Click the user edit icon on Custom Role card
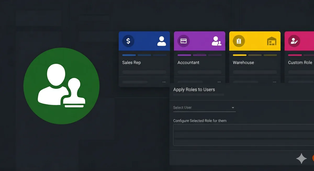 click(294, 41)
